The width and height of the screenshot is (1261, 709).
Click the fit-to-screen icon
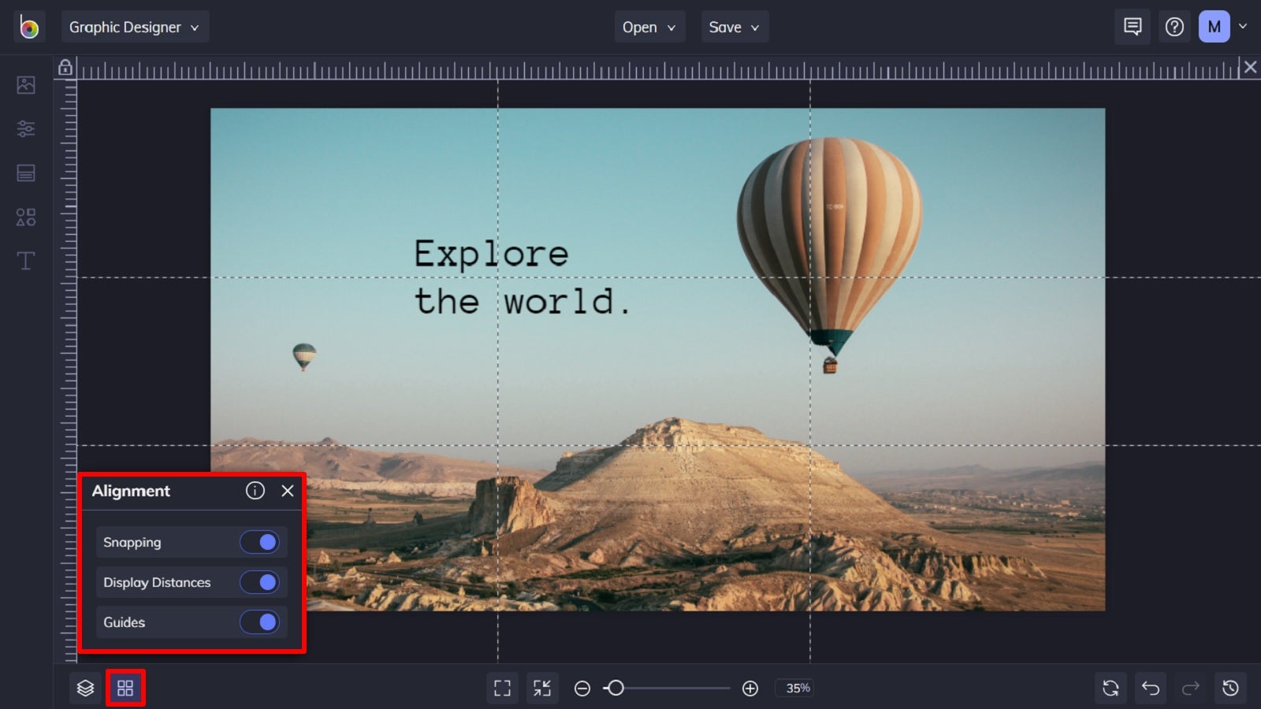(502, 687)
